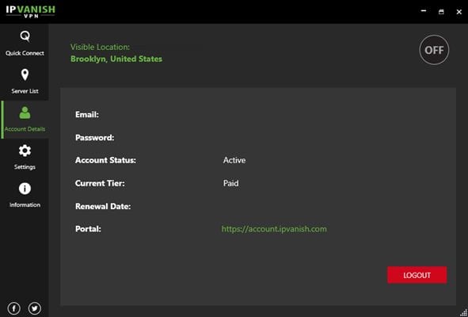Open Quick Connect magnifier icon
Viewport: 468px width, 317px height.
point(25,36)
